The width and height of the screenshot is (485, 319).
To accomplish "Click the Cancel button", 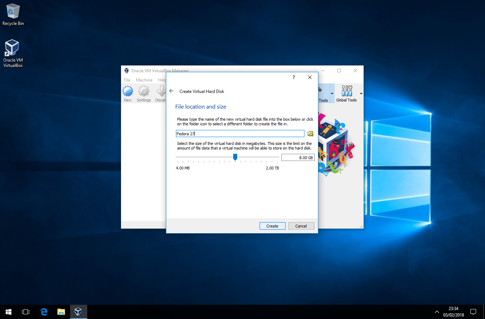I will point(301,226).
